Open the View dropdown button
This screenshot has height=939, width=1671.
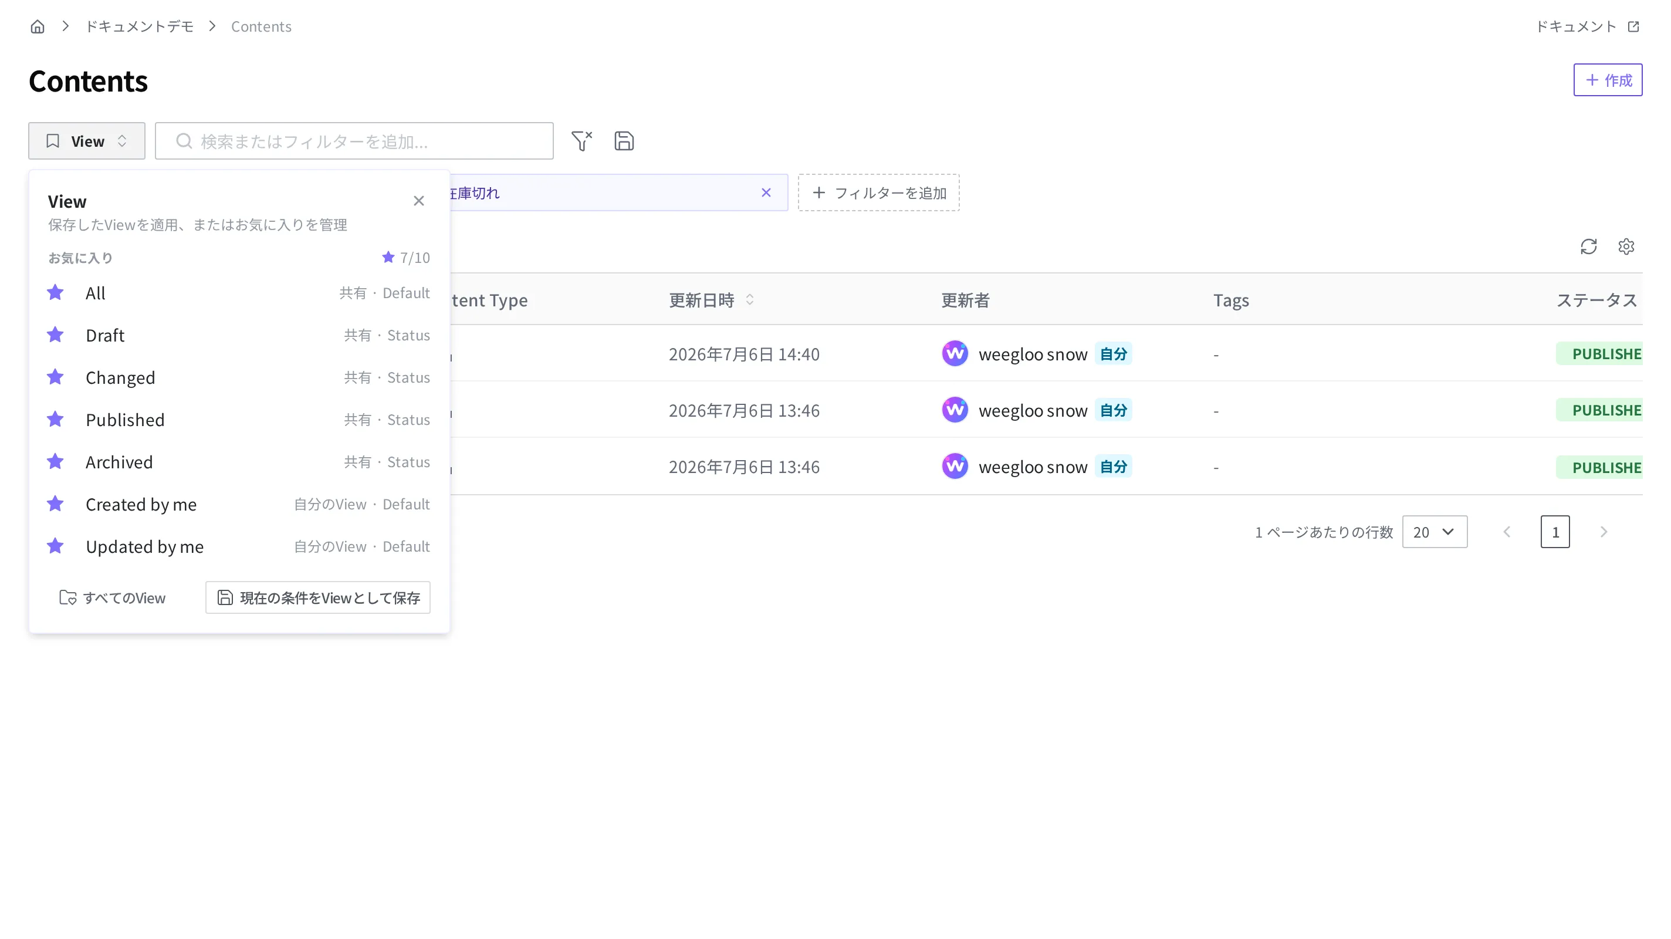click(86, 141)
